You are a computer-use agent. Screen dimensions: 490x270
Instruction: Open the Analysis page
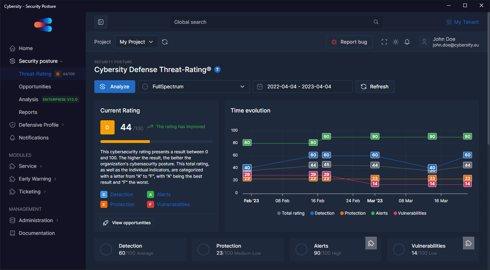pos(28,99)
